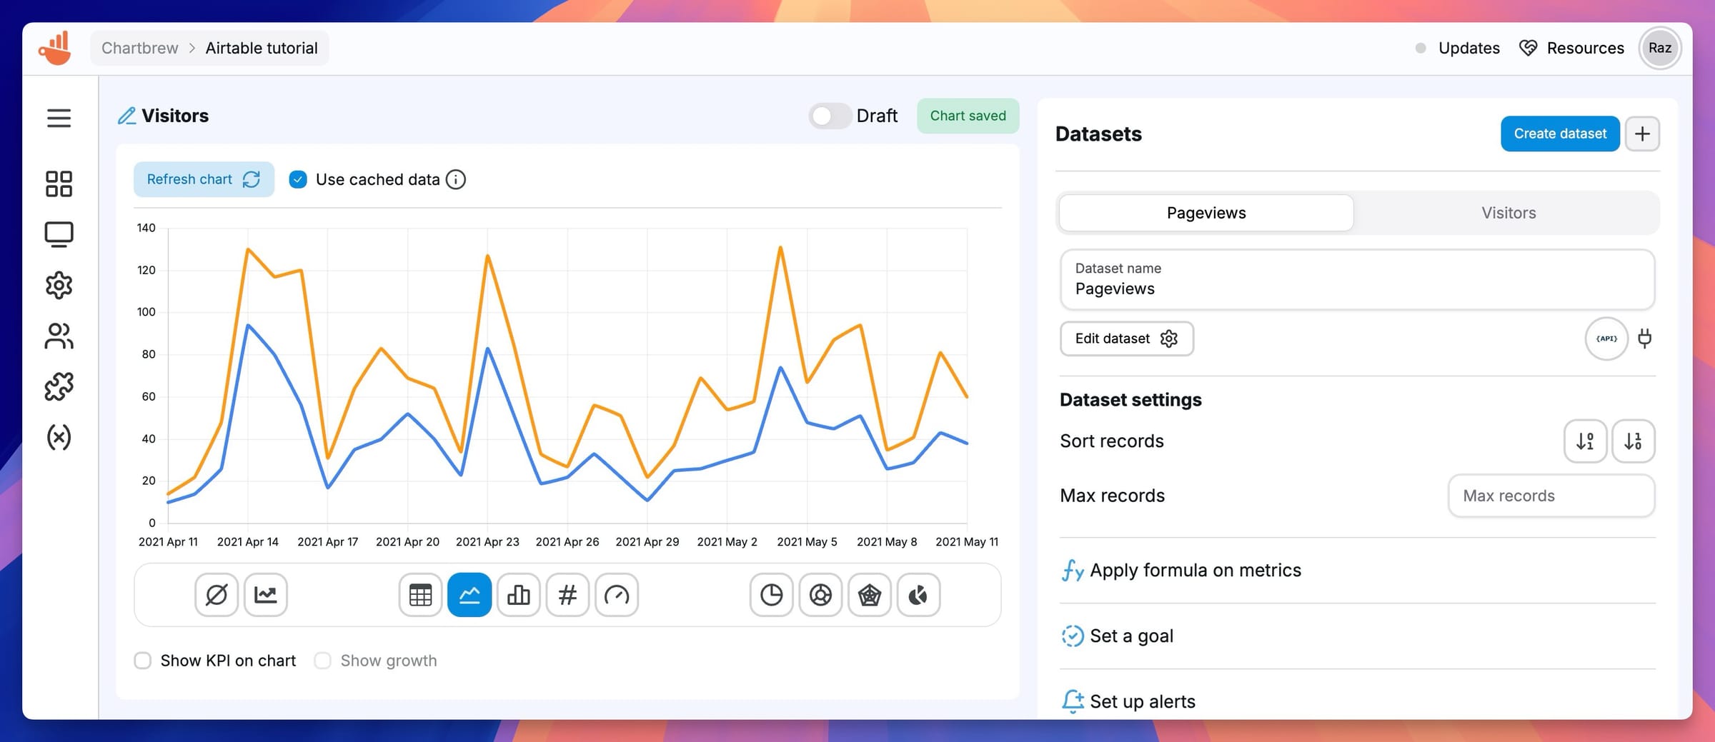This screenshot has height=742, width=1715.
Task: Open the Integrations puzzle icon
Action: 59,385
